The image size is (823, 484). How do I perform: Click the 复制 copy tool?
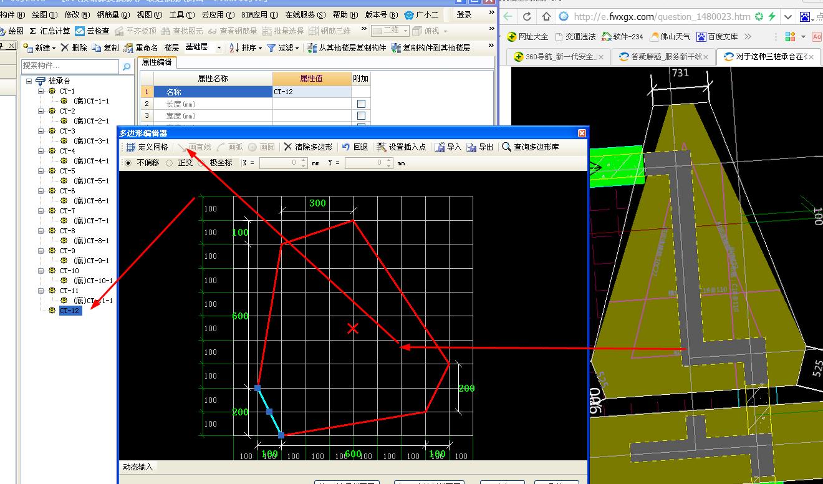[105, 47]
